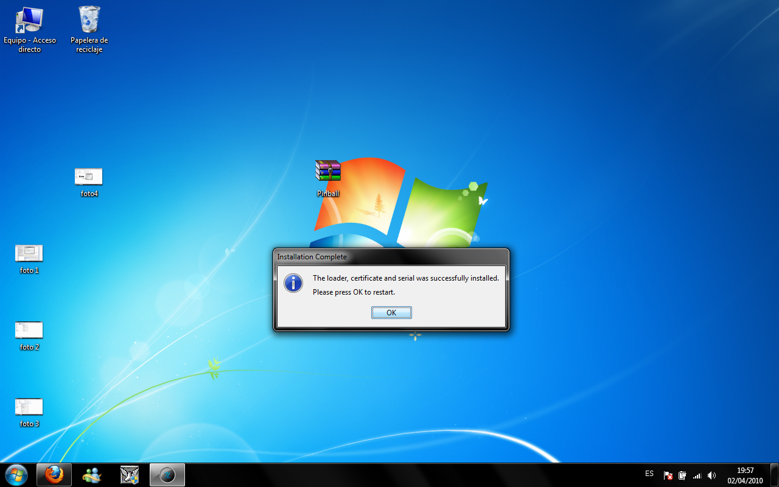Click the Installation Complete title bar
The image size is (779, 487).
(x=391, y=257)
